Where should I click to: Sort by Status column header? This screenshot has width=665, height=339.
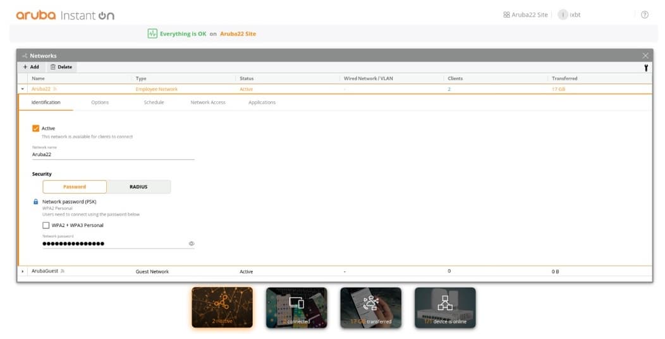247,78
